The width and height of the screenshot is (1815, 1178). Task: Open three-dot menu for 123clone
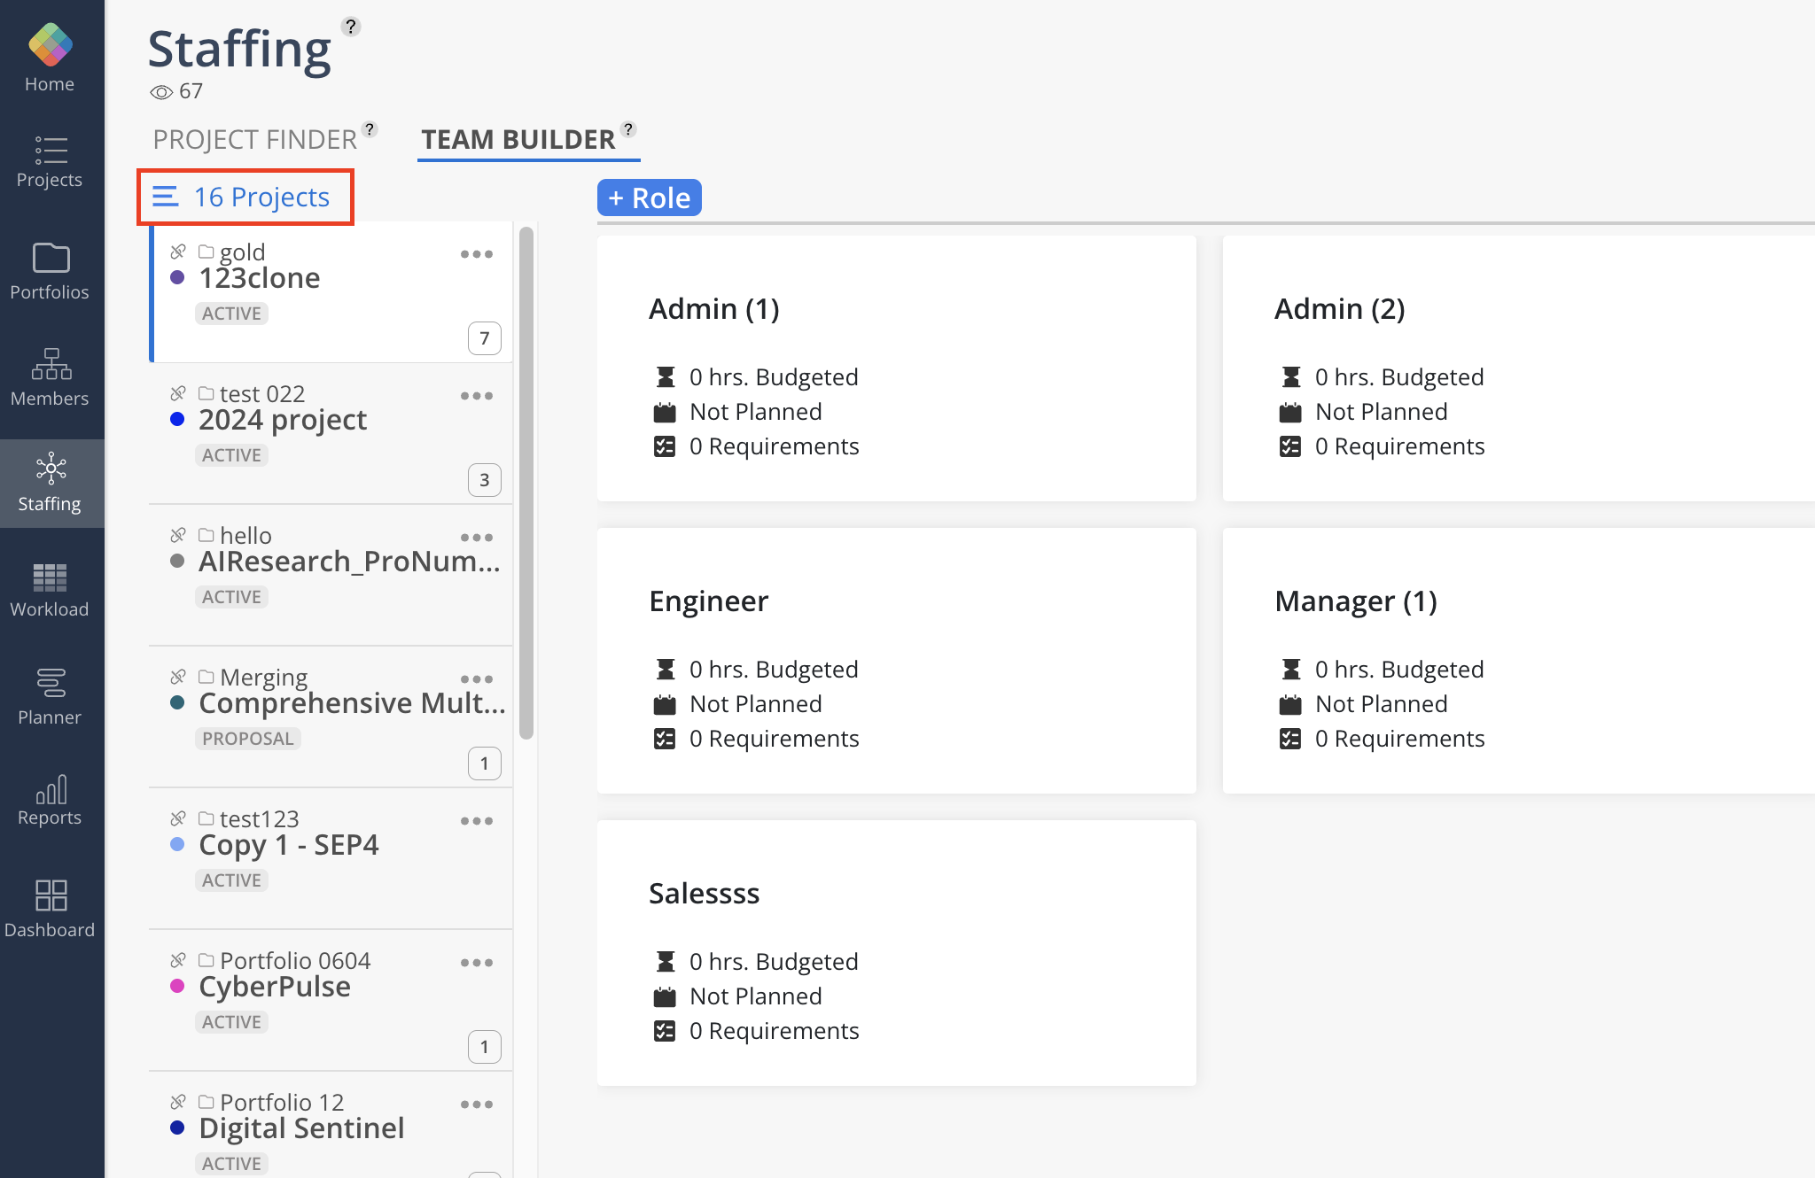click(476, 254)
